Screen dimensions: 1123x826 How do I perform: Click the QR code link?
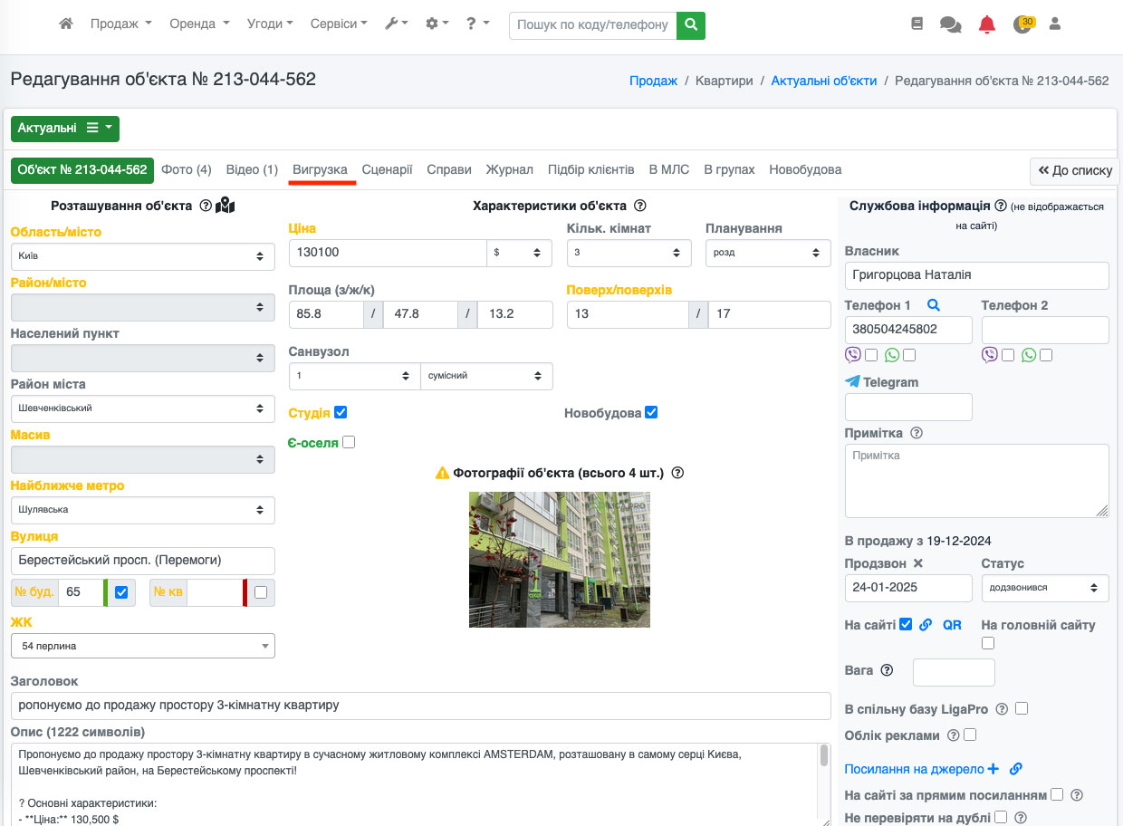click(x=952, y=625)
